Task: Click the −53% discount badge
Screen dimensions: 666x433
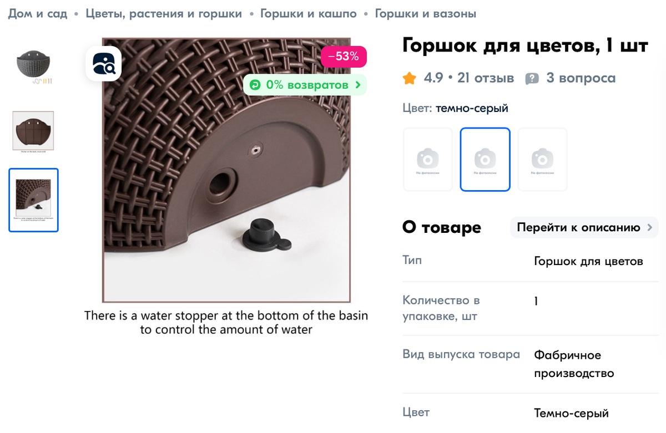Action: point(343,57)
